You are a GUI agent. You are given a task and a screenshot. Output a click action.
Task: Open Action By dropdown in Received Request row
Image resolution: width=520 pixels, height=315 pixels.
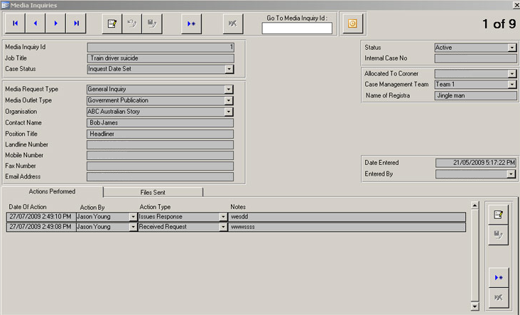click(133, 227)
